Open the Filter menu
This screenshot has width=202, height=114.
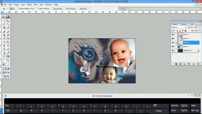click(36, 5)
